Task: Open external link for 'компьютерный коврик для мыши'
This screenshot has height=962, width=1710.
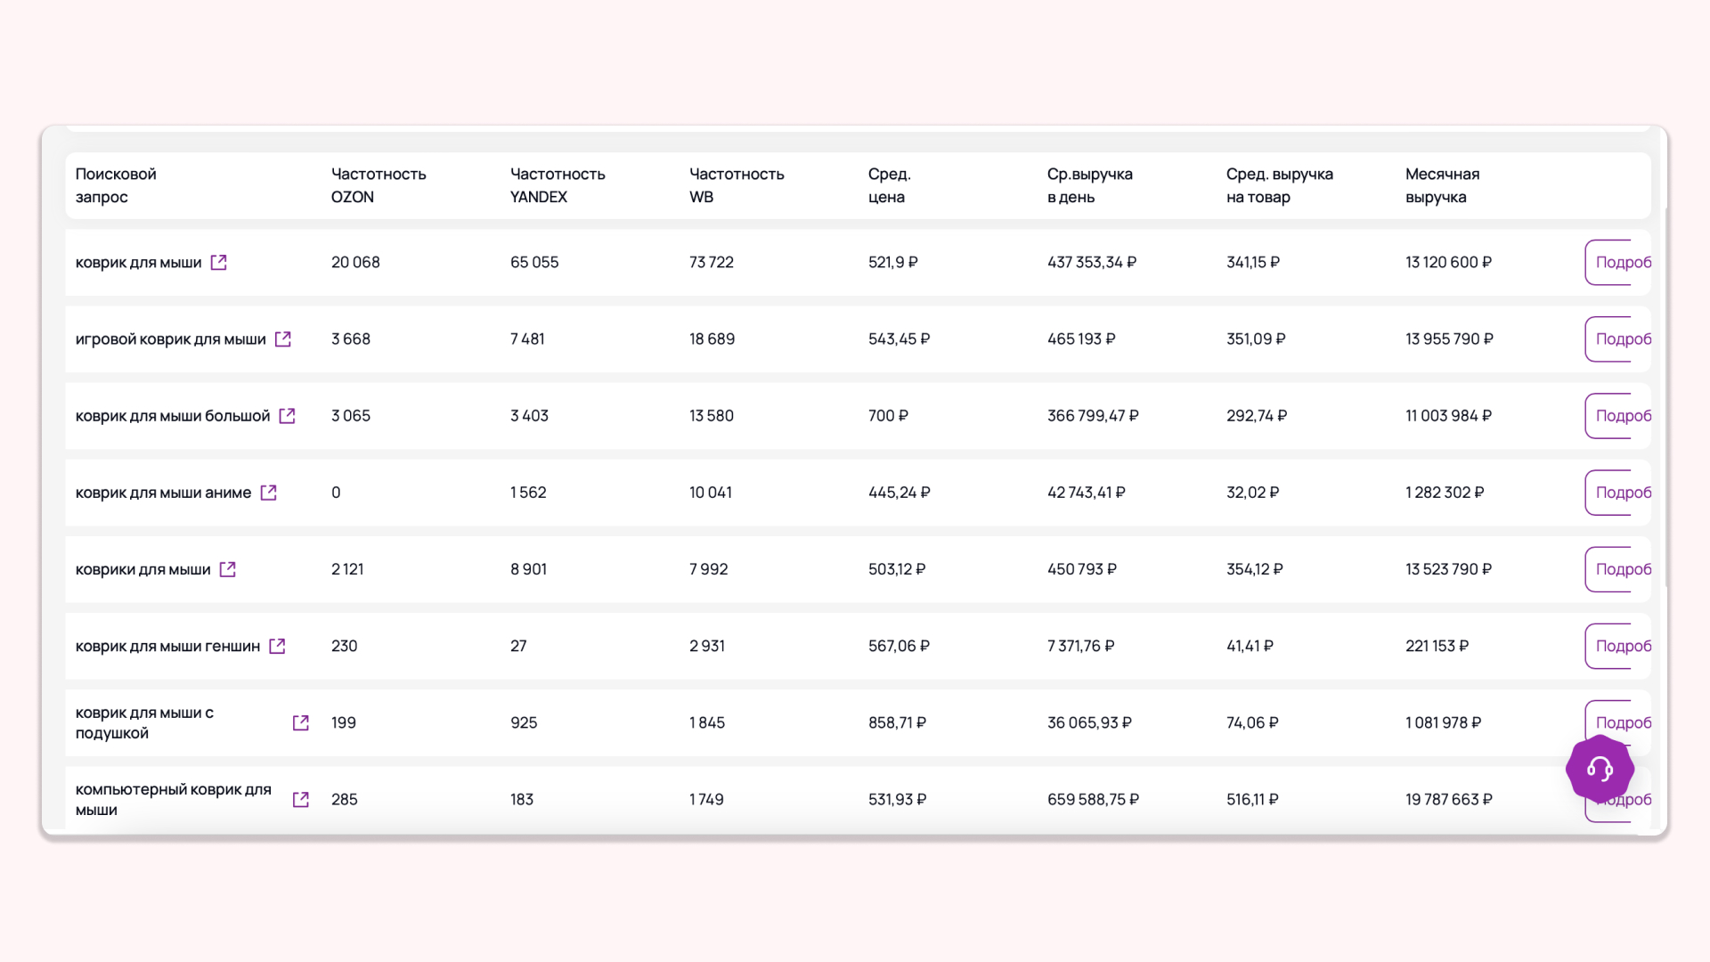Action: point(300,799)
